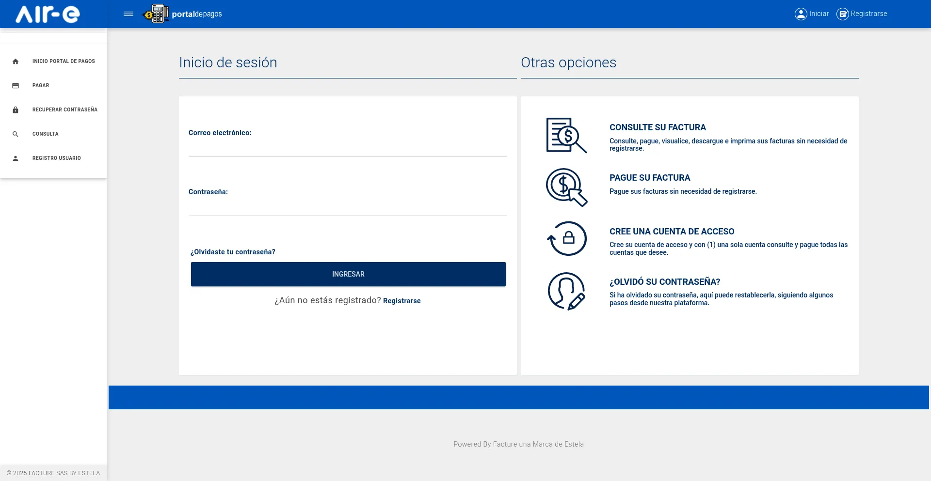Viewport: 931px width, 481px height.
Task: Click the lock icon for Recuperar Contraseña
Action: (x=16, y=110)
